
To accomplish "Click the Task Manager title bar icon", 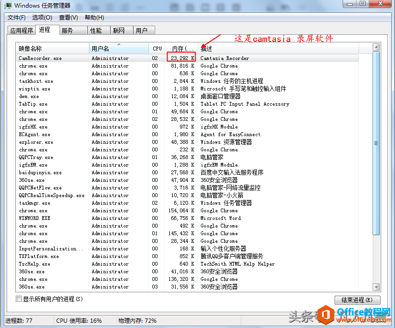I will point(8,5).
